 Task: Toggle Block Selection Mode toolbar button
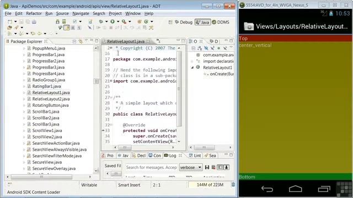(73, 28)
